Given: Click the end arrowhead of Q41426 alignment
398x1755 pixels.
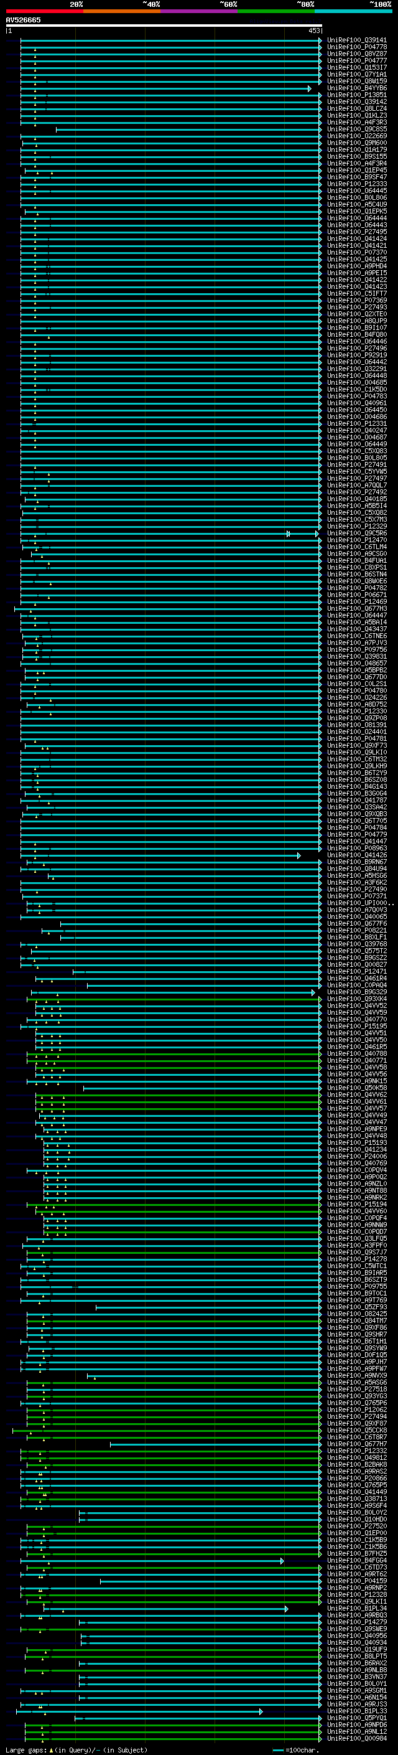Looking at the screenshot, I should pos(298,855).
